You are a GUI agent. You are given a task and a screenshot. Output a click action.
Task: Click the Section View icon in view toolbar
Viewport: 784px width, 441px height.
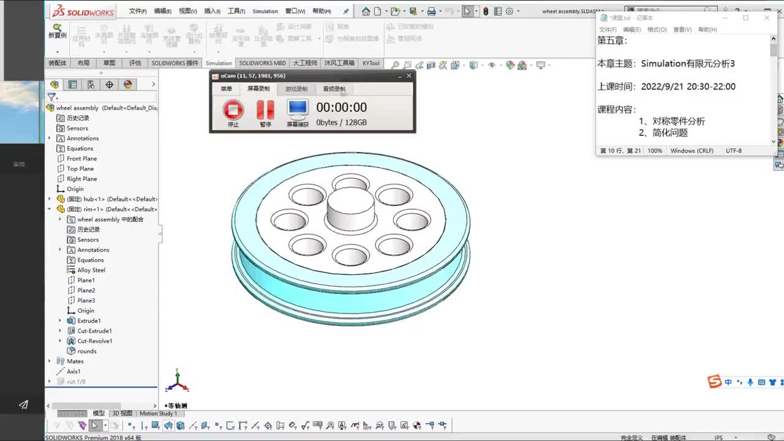pyautogui.click(x=431, y=65)
